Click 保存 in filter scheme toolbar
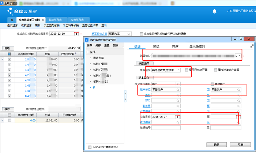This screenshot has width=256, height=153. (89, 45)
